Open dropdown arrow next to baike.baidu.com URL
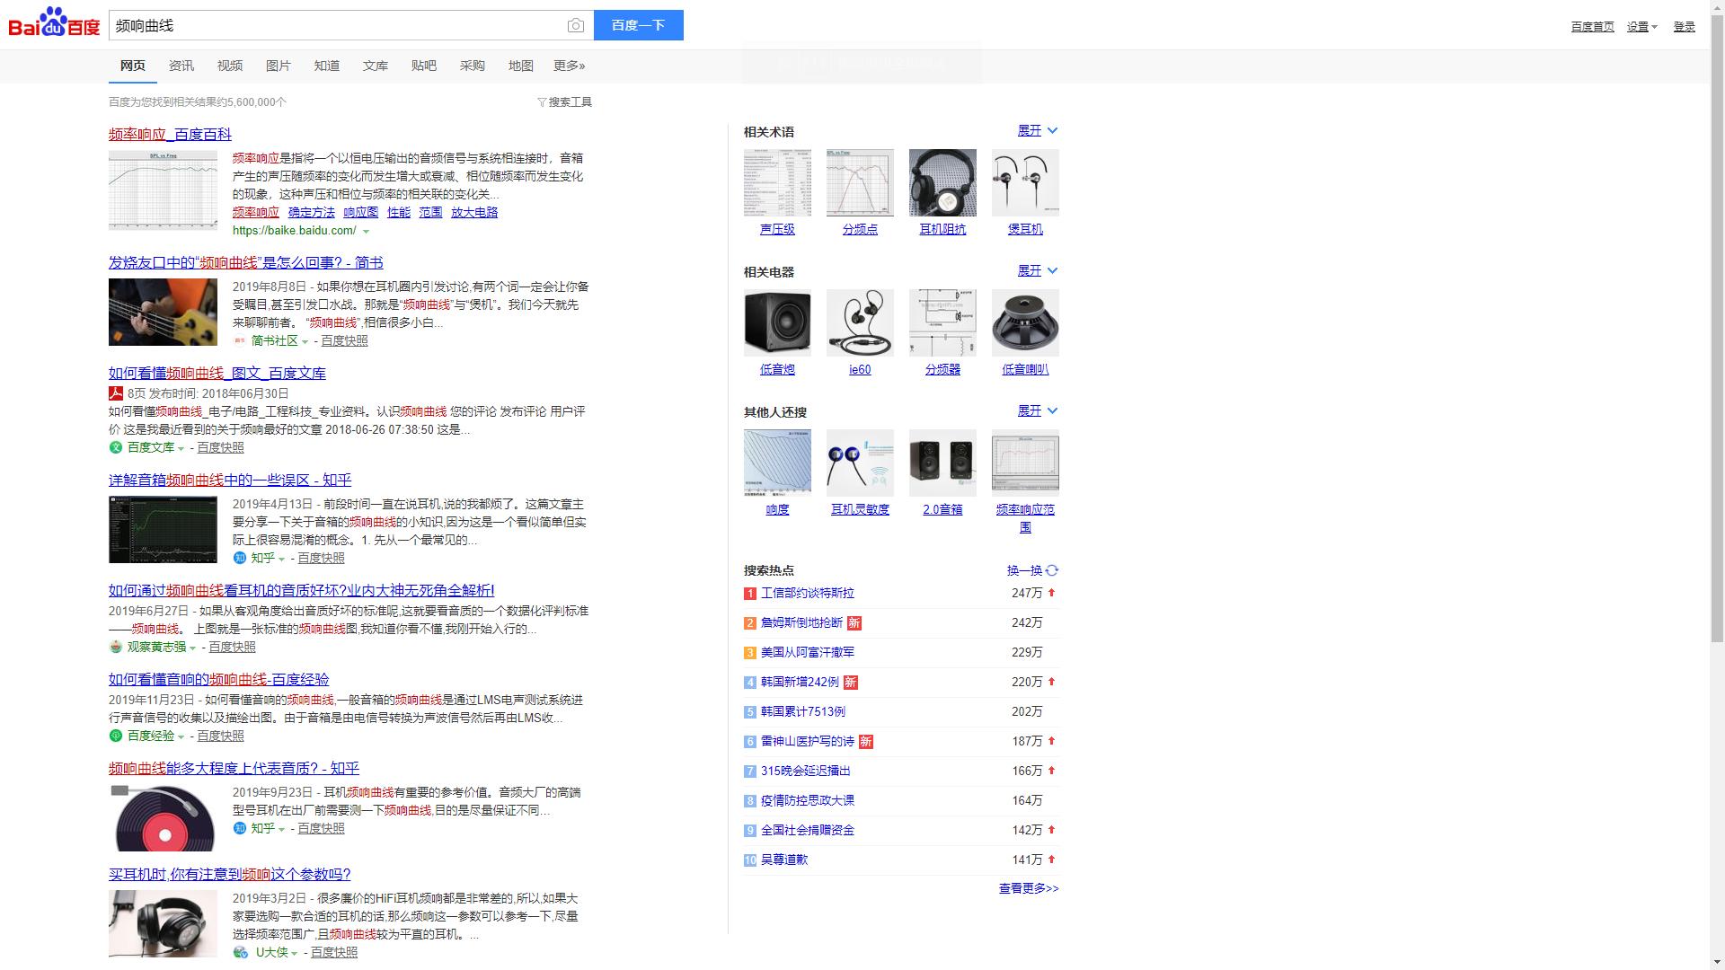The image size is (1725, 970). coord(366,232)
